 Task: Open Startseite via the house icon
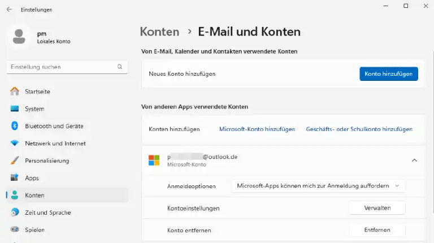click(x=15, y=91)
